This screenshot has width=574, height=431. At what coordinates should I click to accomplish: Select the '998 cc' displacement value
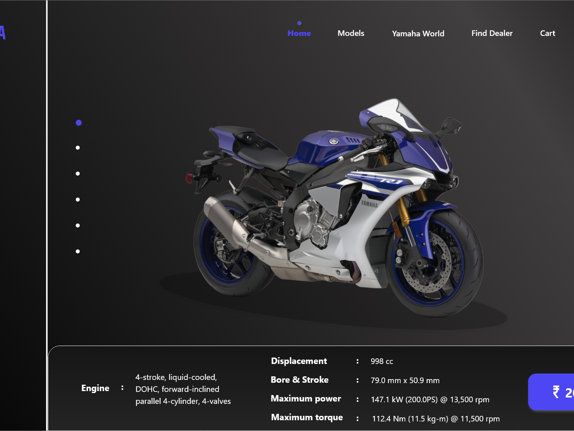[x=382, y=361]
